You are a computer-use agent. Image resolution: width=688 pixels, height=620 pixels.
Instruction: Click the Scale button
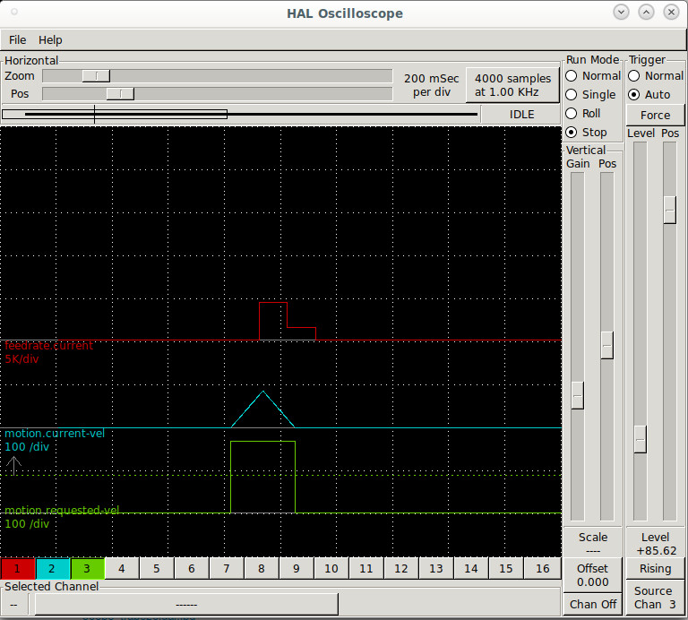pyautogui.click(x=593, y=543)
